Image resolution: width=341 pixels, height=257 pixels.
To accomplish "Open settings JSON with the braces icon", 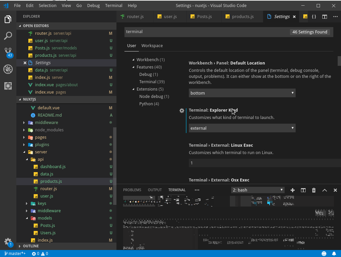I will (314, 17).
